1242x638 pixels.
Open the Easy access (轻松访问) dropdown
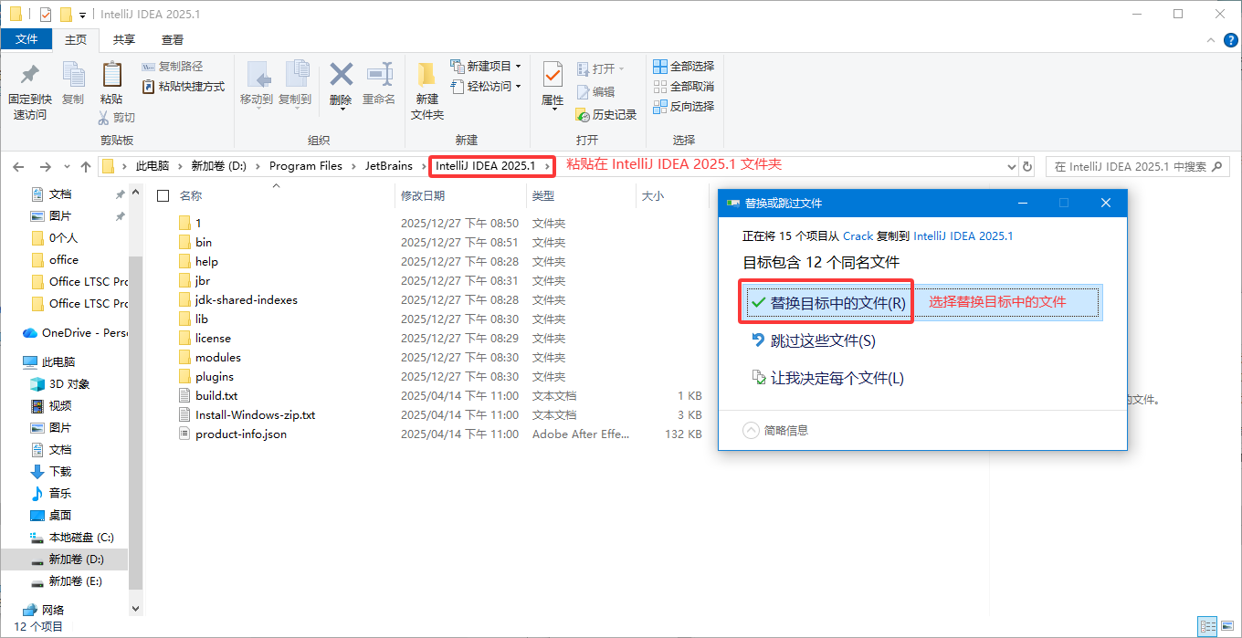(x=486, y=87)
